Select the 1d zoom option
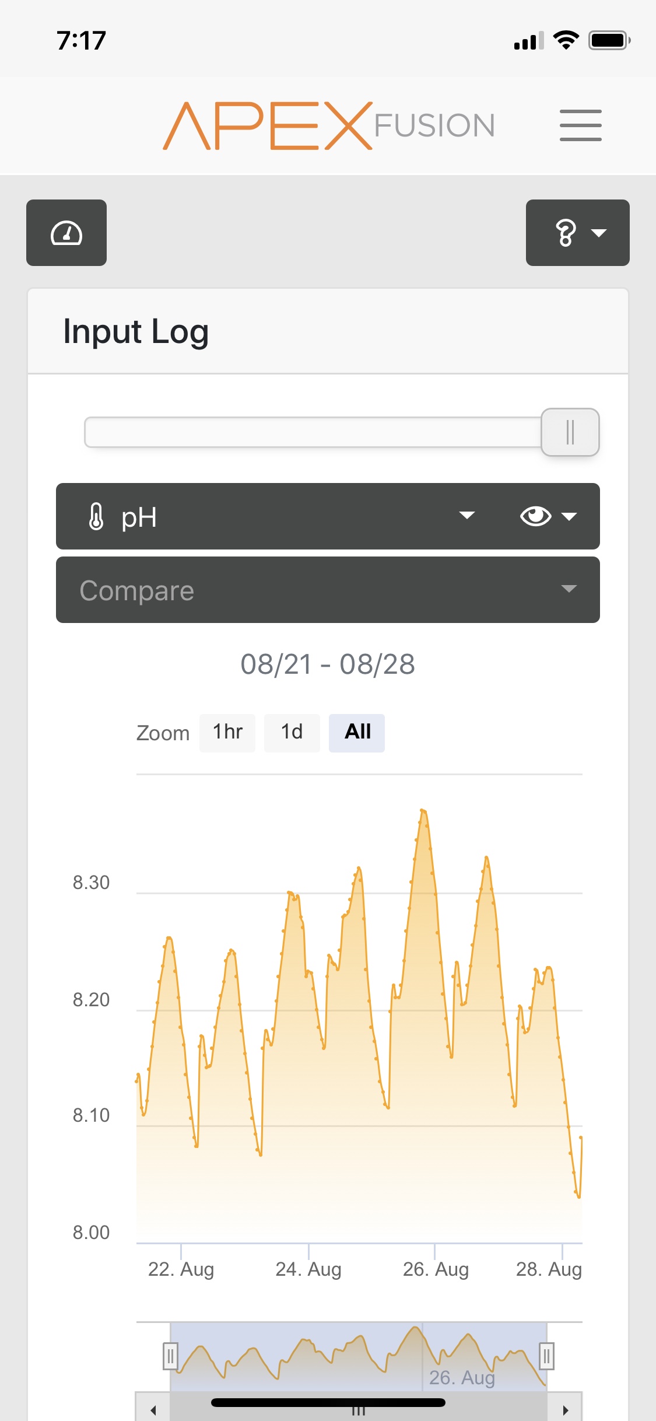Screen dimensions: 656x1421 pos(292,733)
